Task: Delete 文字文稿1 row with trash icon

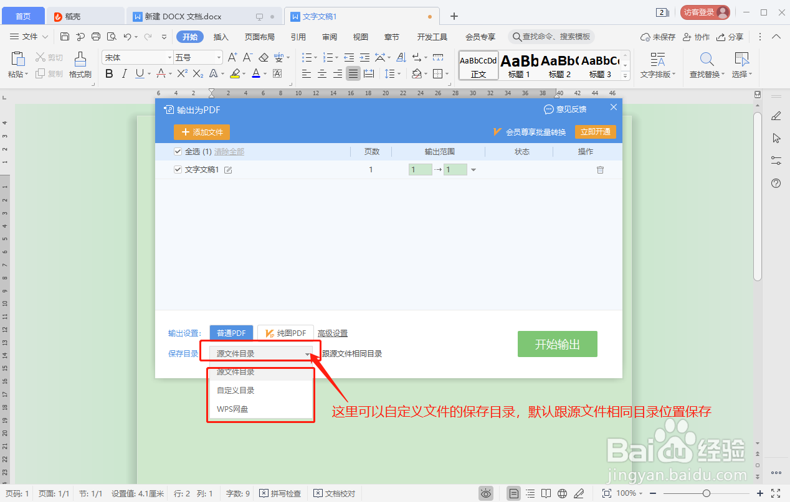Action: pos(600,170)
